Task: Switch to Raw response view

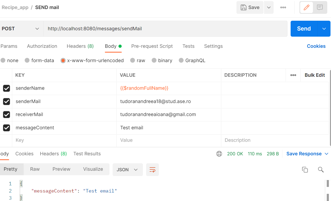Action: [x=35, y=169]
